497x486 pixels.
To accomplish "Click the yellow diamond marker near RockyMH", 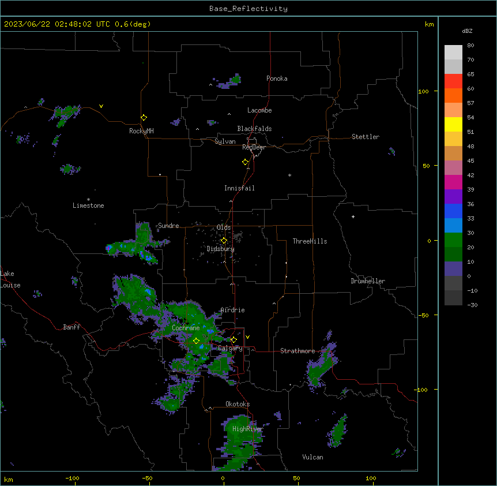I will pos(144,118).
